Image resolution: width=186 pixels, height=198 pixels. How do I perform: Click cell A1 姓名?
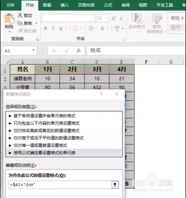click(x=23, y=70)
